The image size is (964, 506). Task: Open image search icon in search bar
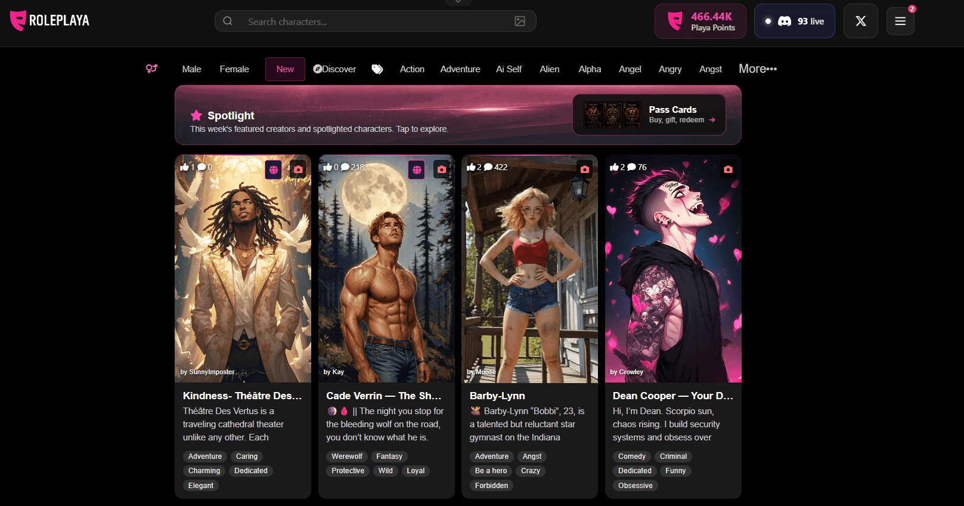tap(520, 21)
